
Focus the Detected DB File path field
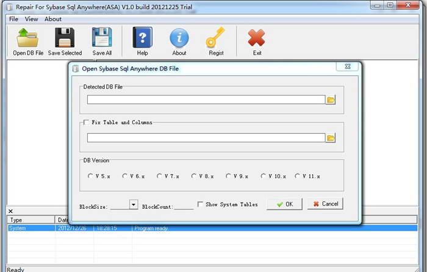pos(206,99)
